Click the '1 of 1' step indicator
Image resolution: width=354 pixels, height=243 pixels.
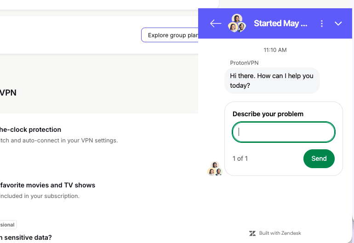point(240,158)
